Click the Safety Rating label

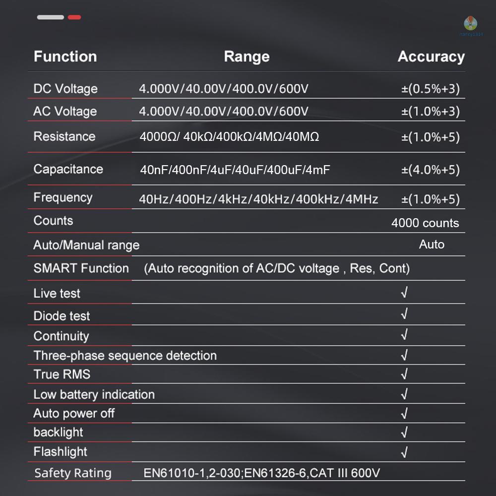click(73, 473)
